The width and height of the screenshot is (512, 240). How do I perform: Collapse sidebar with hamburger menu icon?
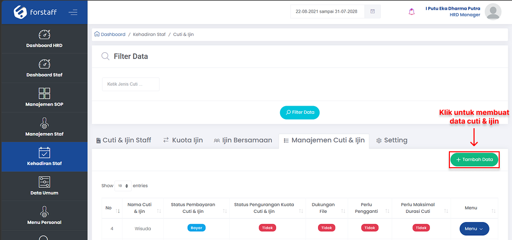(x=73, y=12)
